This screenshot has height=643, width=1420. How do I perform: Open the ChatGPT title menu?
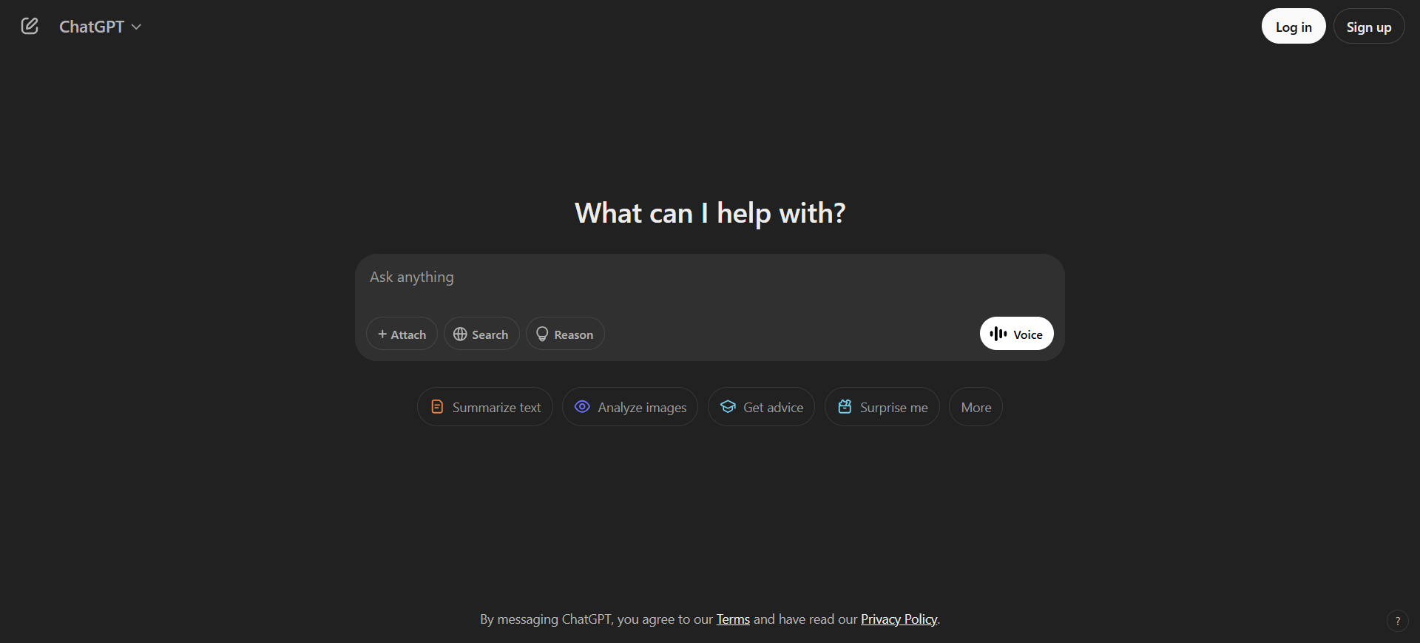pos(100,27)
